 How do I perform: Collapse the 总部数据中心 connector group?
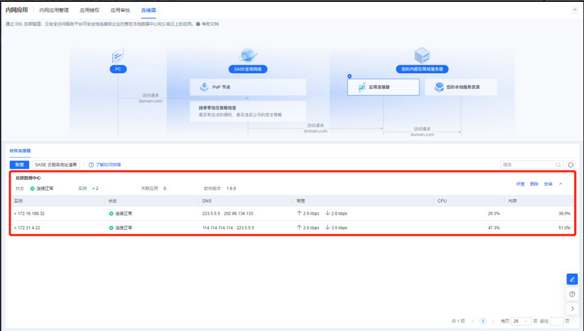tap(560, 184)
